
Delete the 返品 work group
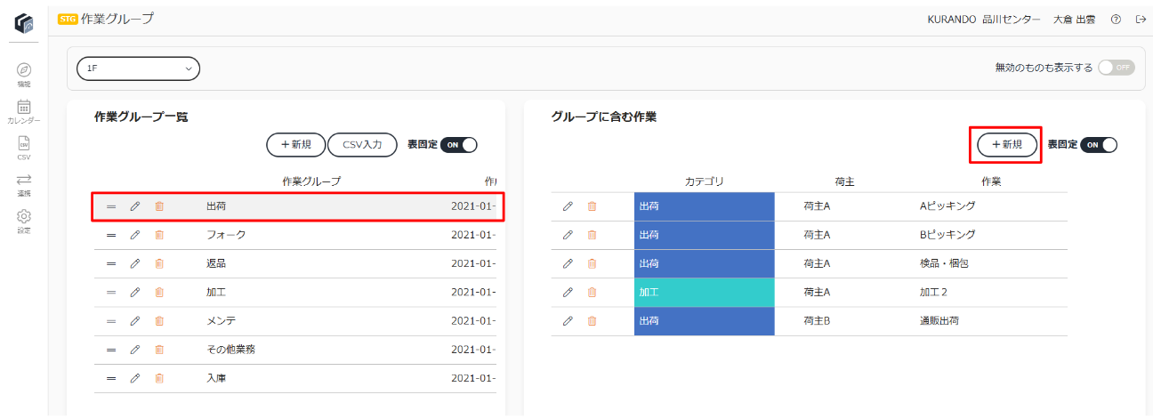[x=159, y=263]
